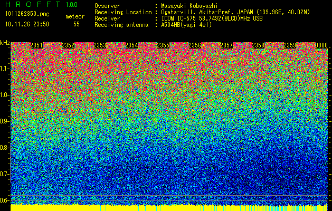This screenshot has height=211, width=332.
Task: Click the 0.9 kHz axis label
Action: (5, 121)
